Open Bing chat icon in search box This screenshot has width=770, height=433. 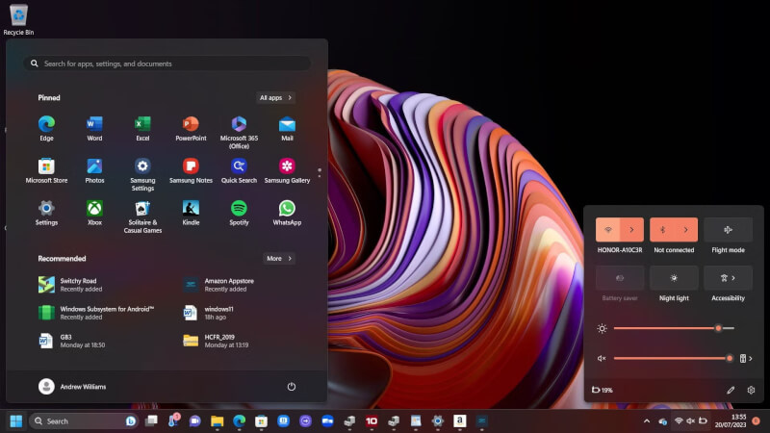(x=131, y=420)
